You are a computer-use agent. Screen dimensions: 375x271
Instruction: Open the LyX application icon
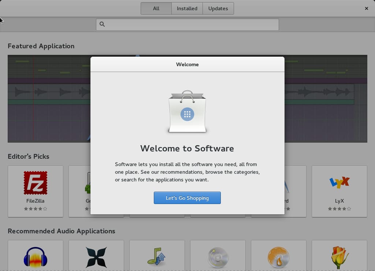(x=339, y=182)
